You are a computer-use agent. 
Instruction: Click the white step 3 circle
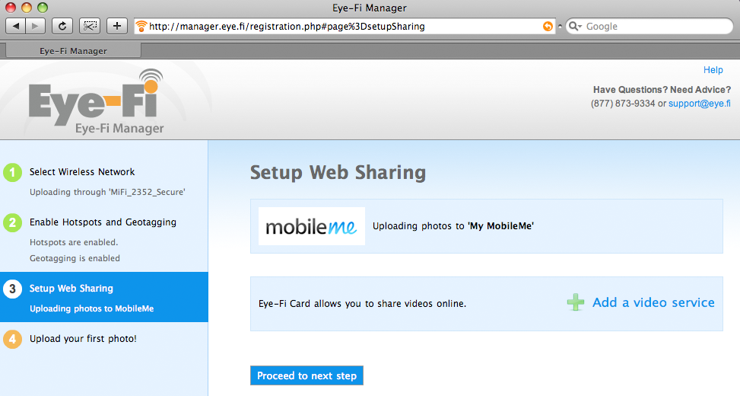13,289
